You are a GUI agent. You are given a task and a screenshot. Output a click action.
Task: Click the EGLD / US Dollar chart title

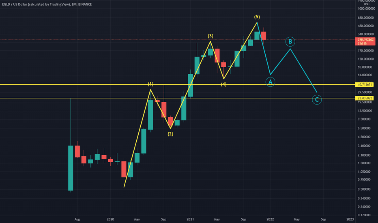[x=47, y=4]
